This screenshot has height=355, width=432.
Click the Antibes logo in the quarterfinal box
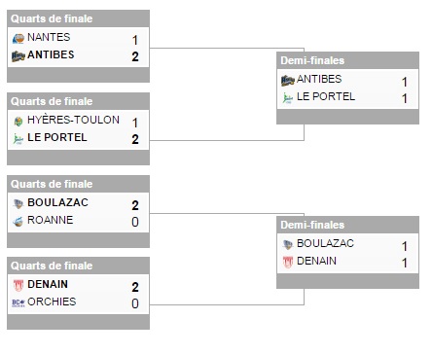[18, 56]
